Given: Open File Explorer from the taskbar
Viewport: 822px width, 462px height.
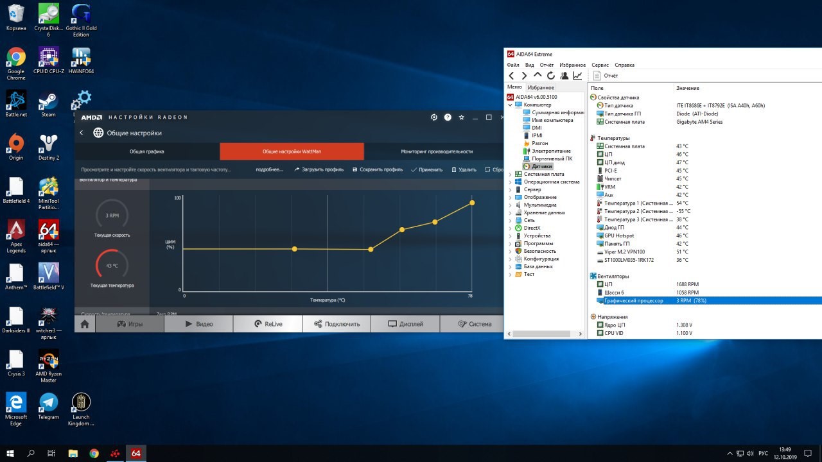Looking at the screenshot, I should click(73, 453).
